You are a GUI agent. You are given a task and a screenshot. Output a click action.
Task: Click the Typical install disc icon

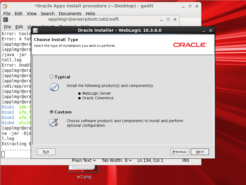tap(54, 87)
